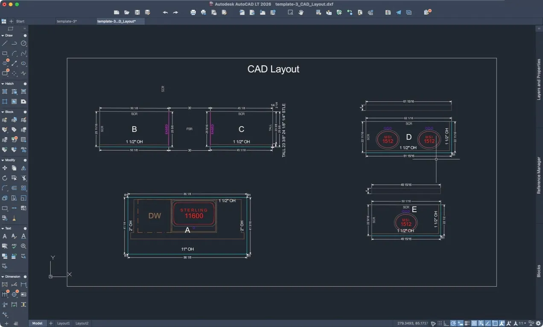Toggle Polar Tracking in status bar

click(x=453, y=323)
